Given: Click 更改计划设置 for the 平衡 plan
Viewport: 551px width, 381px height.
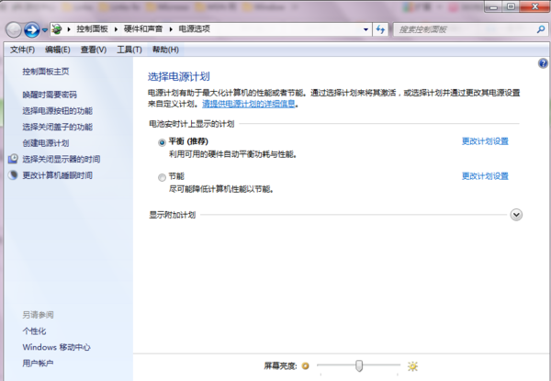Looking at the screenshot, I should pos(485,141).
